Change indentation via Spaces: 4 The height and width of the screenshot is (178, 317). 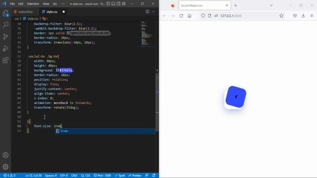(51, 176)
